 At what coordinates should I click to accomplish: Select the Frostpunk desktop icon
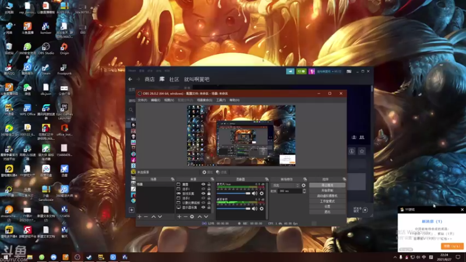64,69
